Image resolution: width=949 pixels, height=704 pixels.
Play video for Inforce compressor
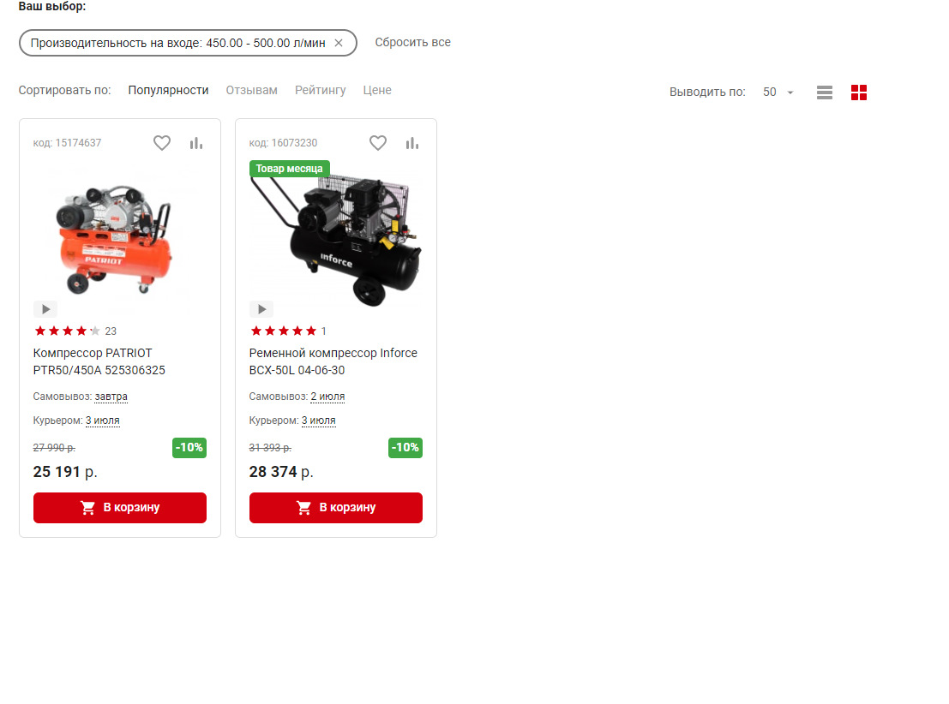(x=261, y=309)
